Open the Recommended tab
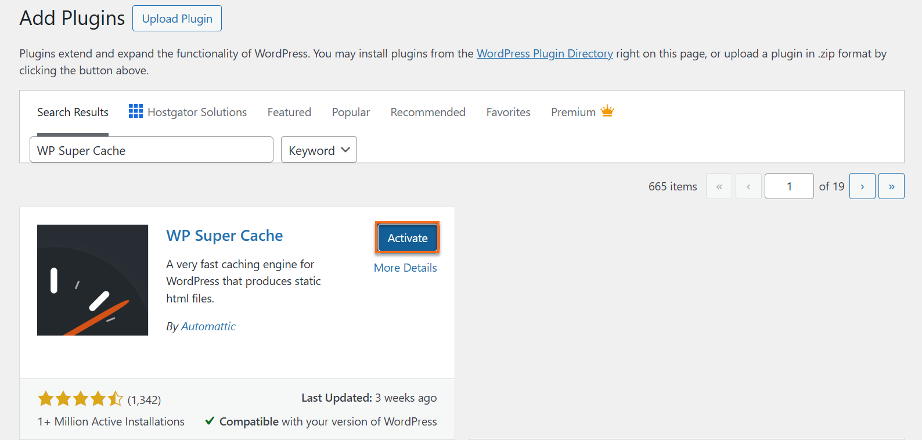 [428, 112]
